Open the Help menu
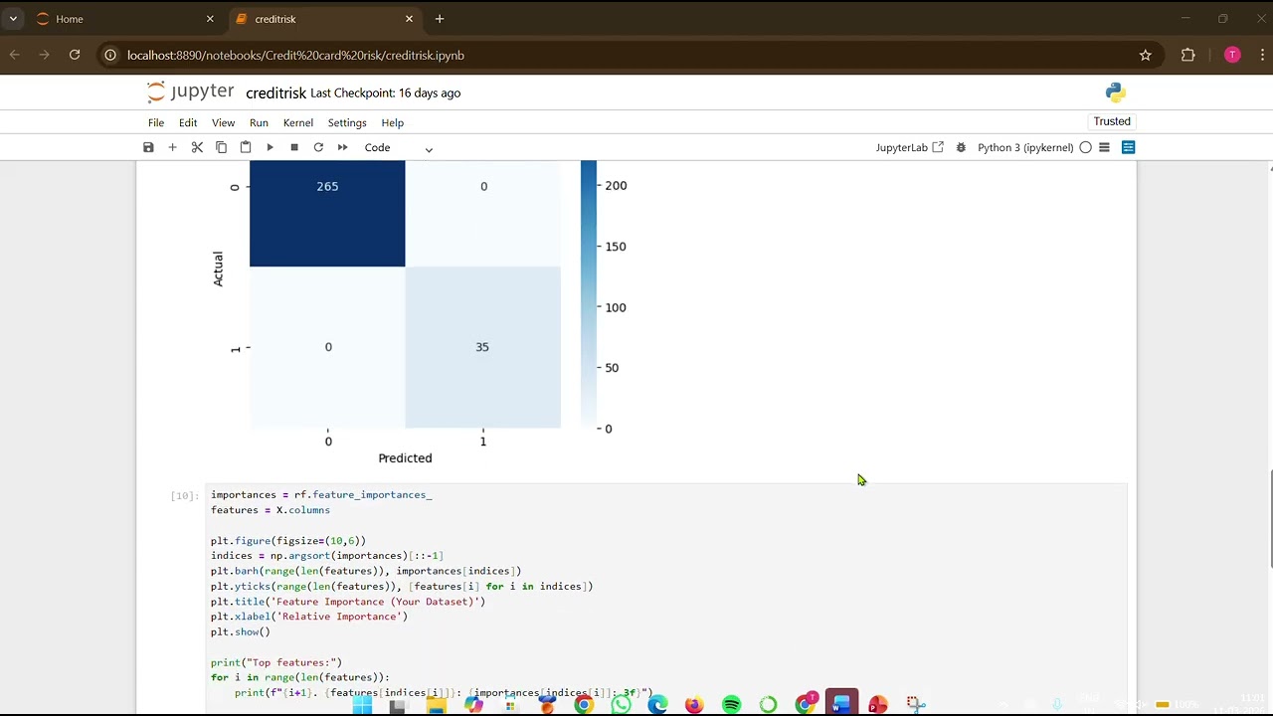The image size is (1273, 716). 392,122
